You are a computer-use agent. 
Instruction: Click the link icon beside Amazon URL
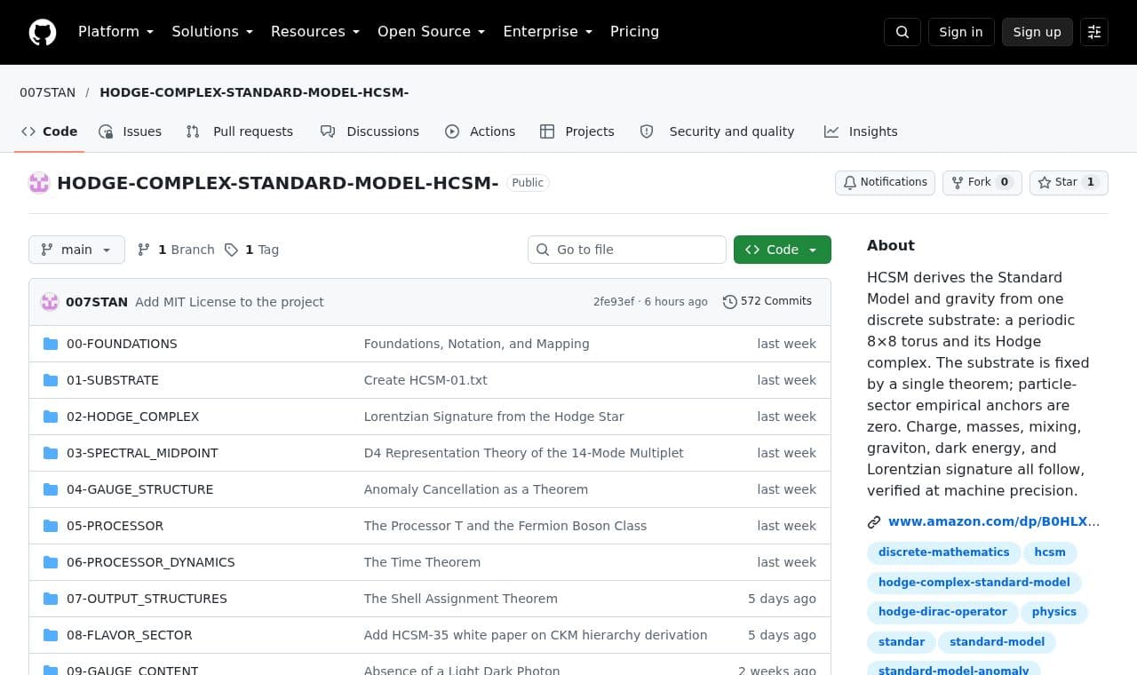pyautogui.click(x=874, y=522)
